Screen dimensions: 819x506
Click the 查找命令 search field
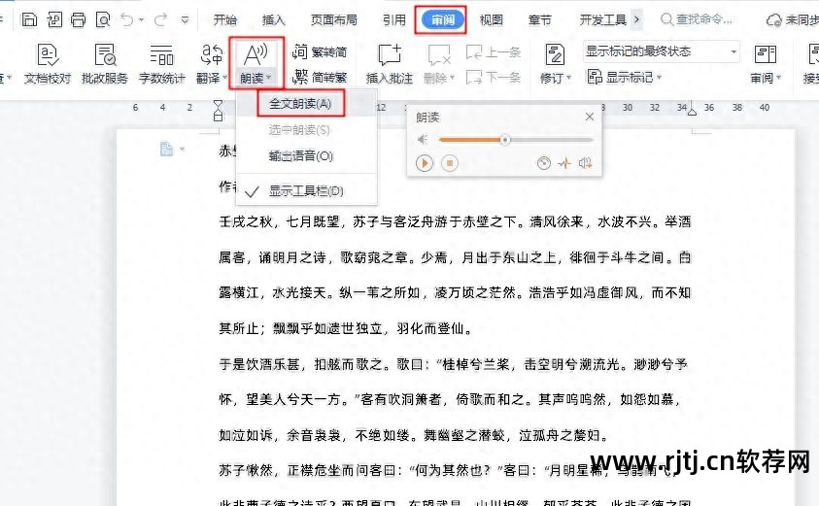(x=697, y=19)
